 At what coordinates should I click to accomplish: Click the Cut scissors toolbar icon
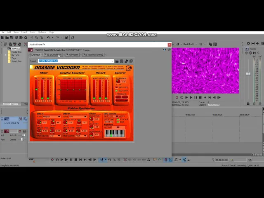click(x=32, y=38)
